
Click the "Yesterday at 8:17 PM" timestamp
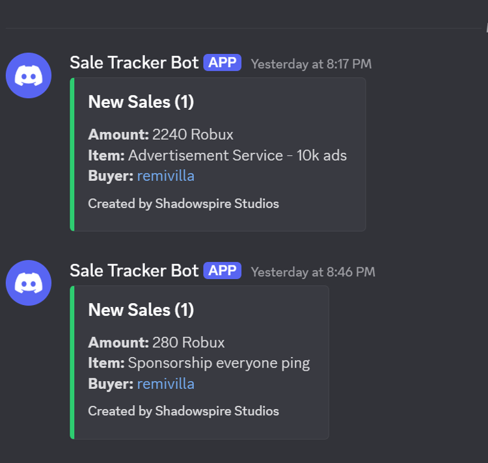(311, 64)
